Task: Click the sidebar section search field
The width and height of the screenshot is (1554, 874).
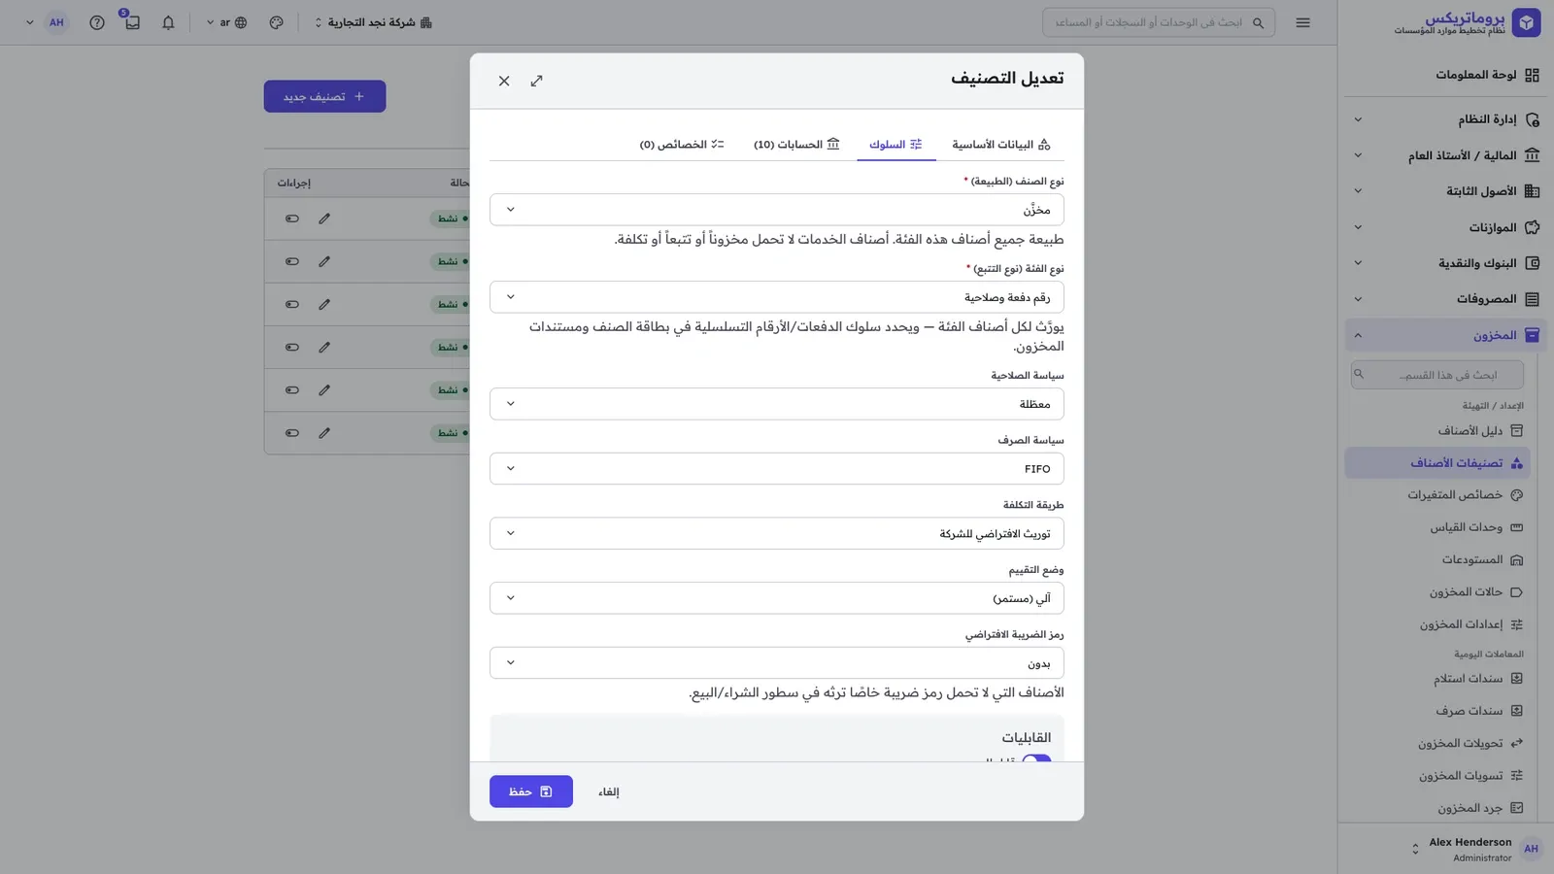Action: pyautogui.click(x=1437, y=375)
